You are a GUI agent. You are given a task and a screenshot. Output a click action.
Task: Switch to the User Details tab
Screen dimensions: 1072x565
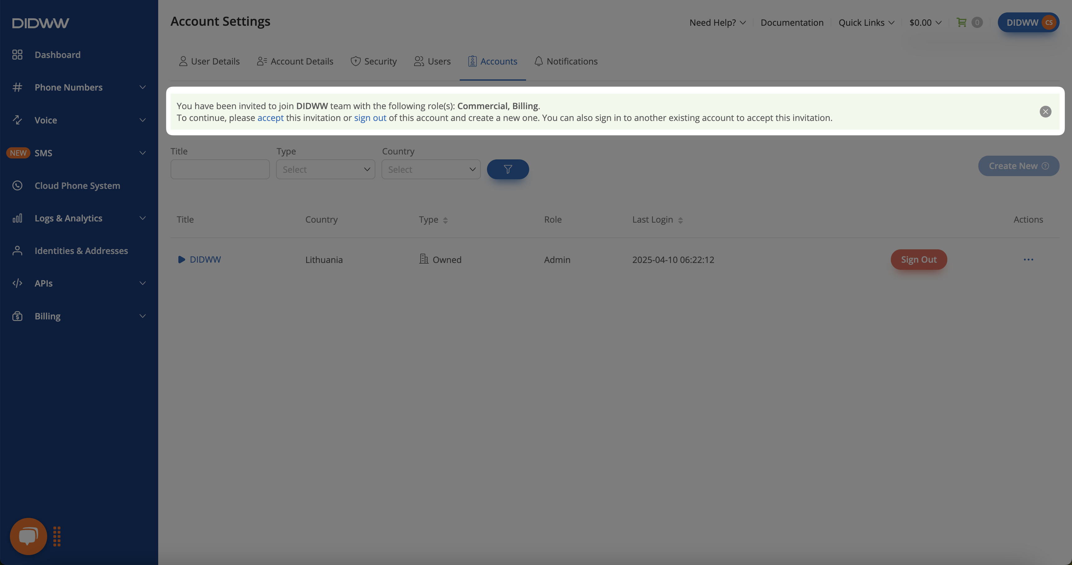tap(209, 61)
